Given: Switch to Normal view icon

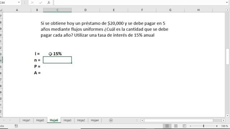Looking at the screenshot, I should [x=167, y=126].
